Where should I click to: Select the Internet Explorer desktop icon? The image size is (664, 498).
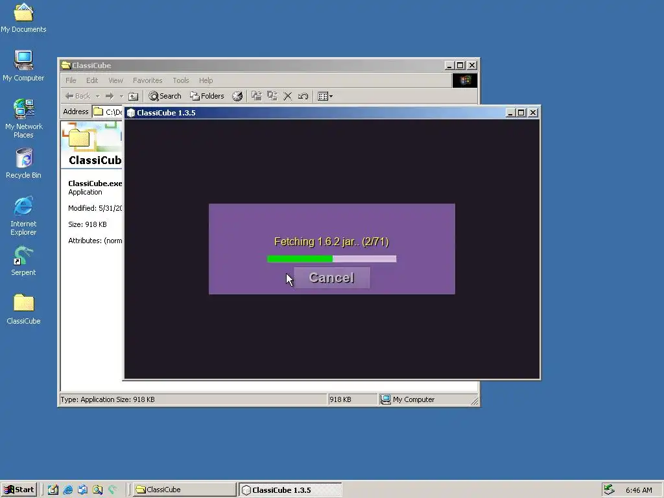pyautogui.click(x=23, y=216)
